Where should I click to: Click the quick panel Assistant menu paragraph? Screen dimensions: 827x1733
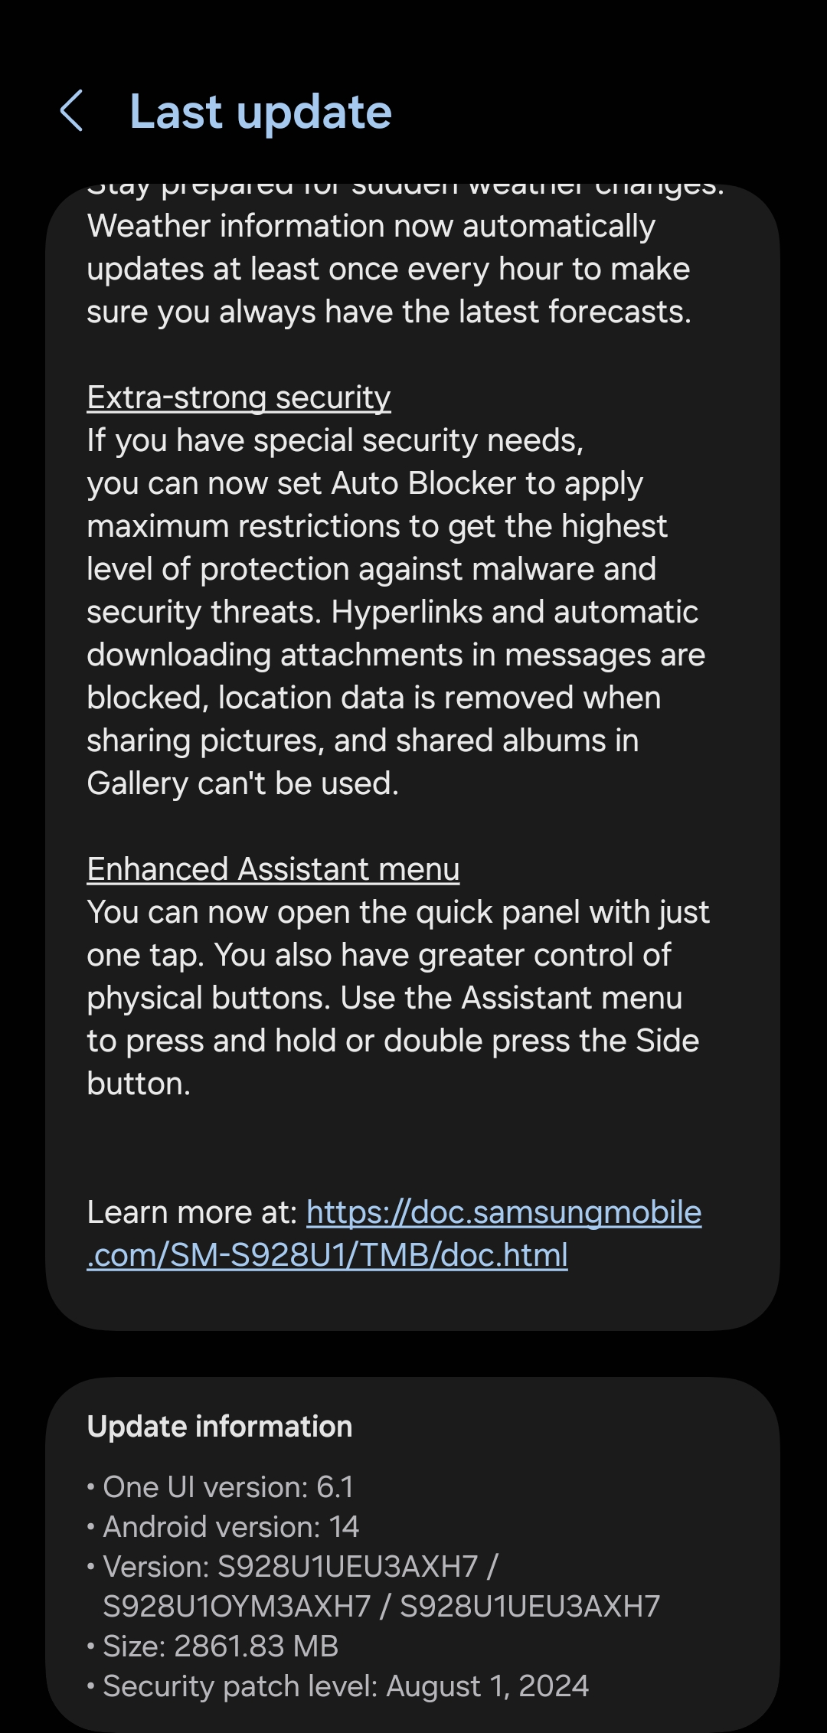click(x=398, y=998)
